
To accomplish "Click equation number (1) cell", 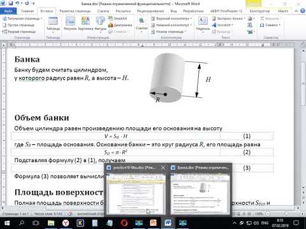I will 247,136.
